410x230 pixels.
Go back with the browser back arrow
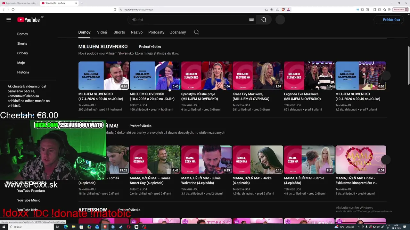tap(4, 10)
